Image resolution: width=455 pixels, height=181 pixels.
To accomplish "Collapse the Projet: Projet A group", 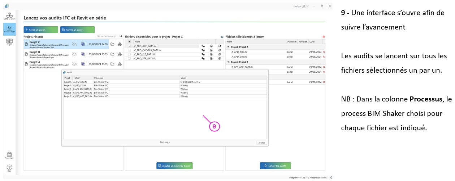I will 228,47.
